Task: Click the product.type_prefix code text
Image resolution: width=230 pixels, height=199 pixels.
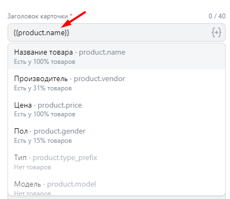Action: click(x=65, y=158)
